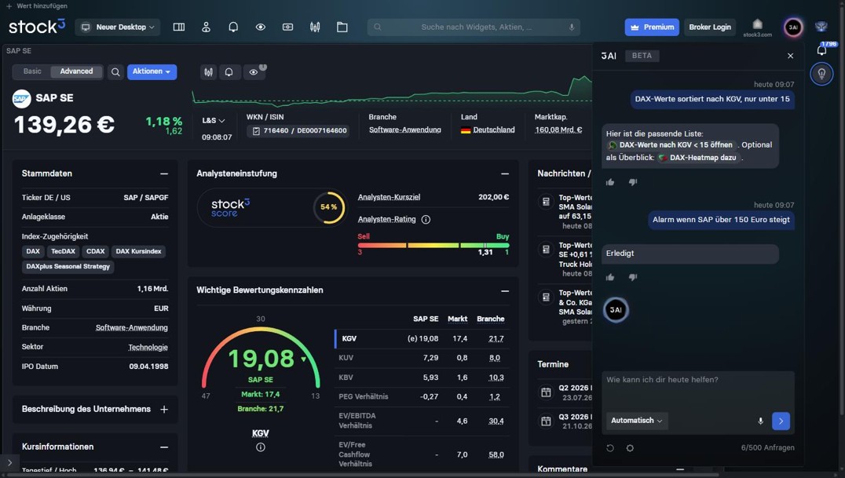Open the Aktionen dropdown

tap(152, 71)
